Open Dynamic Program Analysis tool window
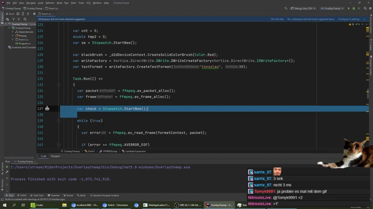This screenshot has width=373, height=209. 104,195
